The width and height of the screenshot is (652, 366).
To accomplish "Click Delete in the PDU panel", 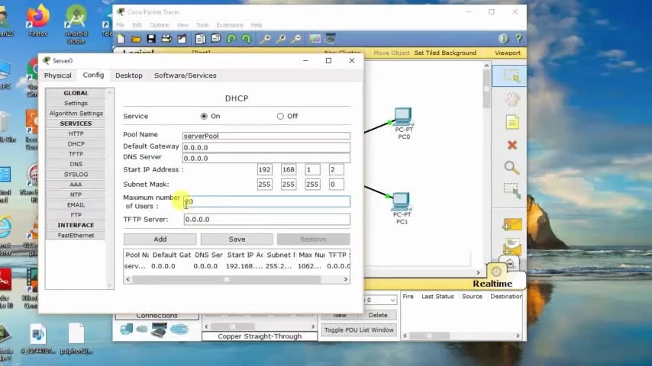I will pyautogui.click(x=378, y=316).
